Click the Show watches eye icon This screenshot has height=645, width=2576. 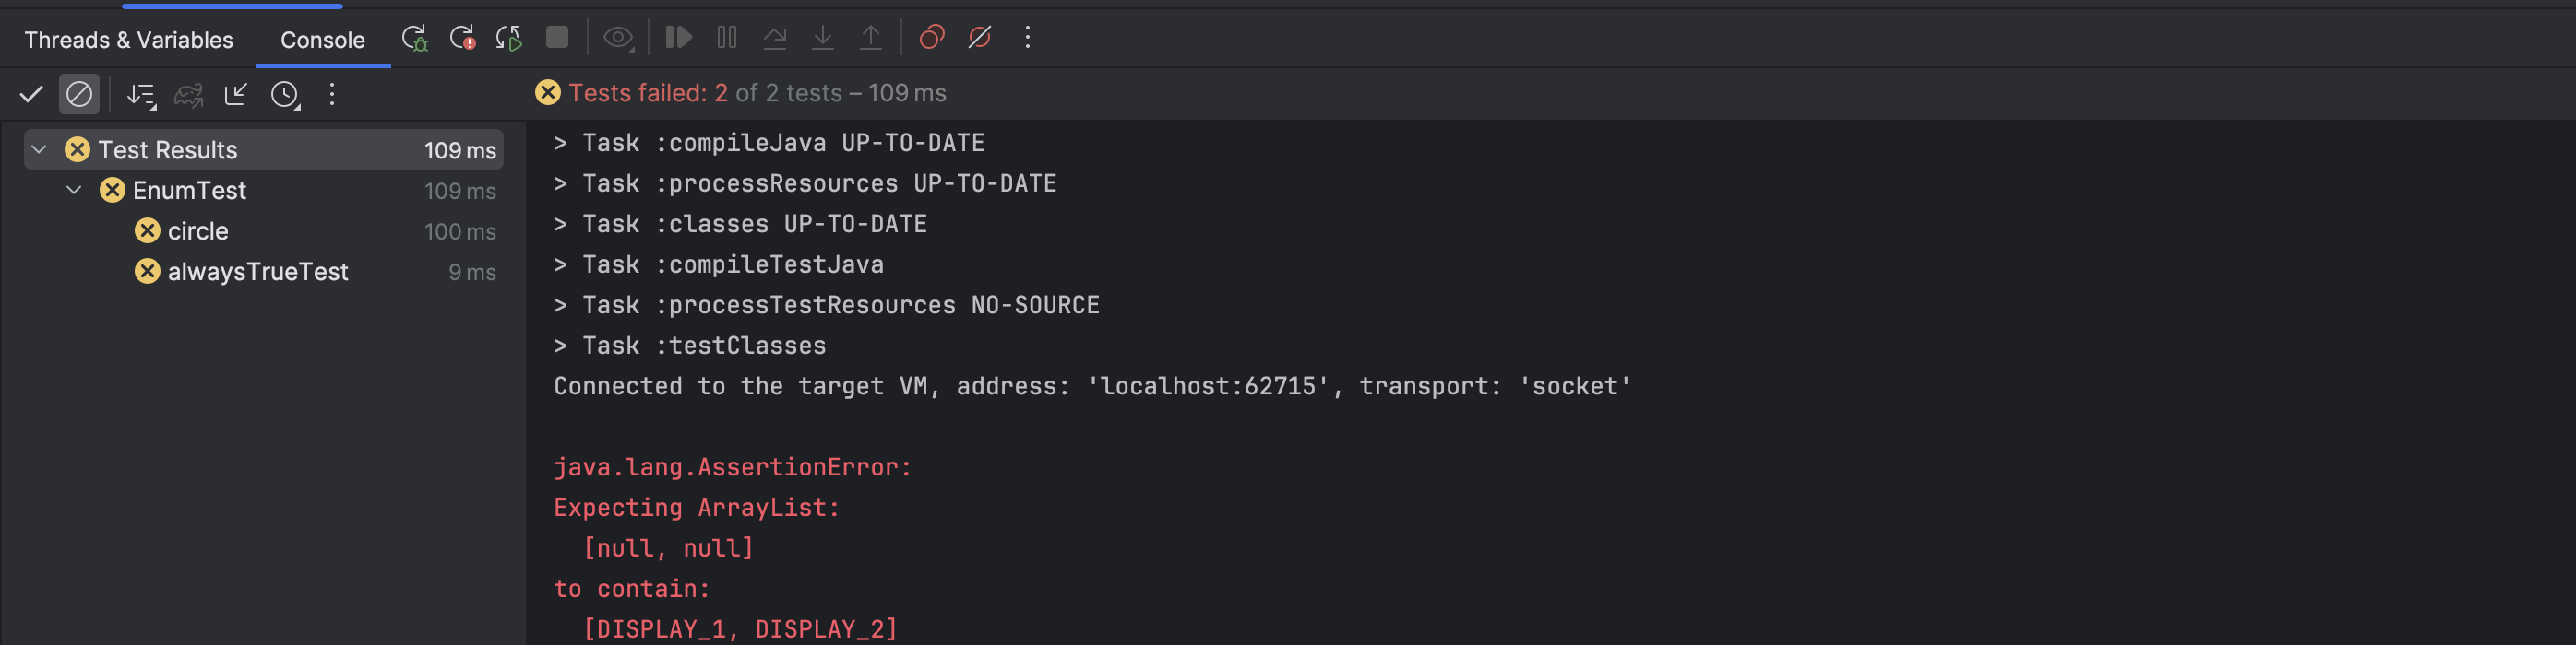point(619,38)
